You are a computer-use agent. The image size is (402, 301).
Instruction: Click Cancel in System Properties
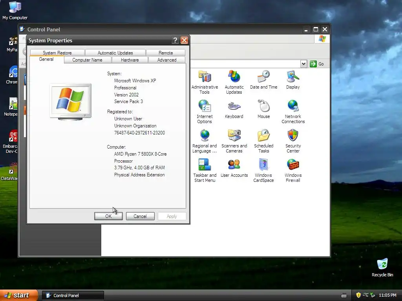click(x=140, y=216)
